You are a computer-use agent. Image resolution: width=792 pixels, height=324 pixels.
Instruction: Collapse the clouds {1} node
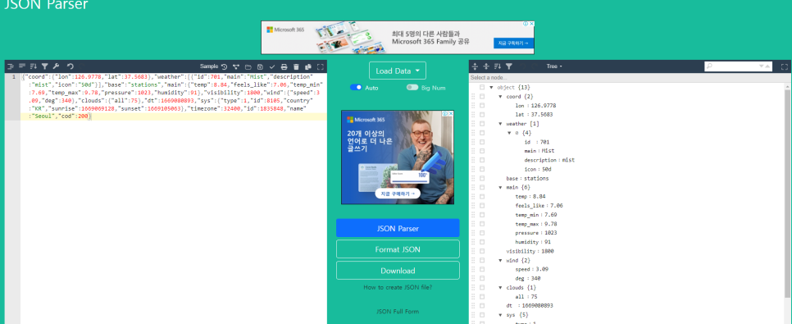(x=500, y=288)
